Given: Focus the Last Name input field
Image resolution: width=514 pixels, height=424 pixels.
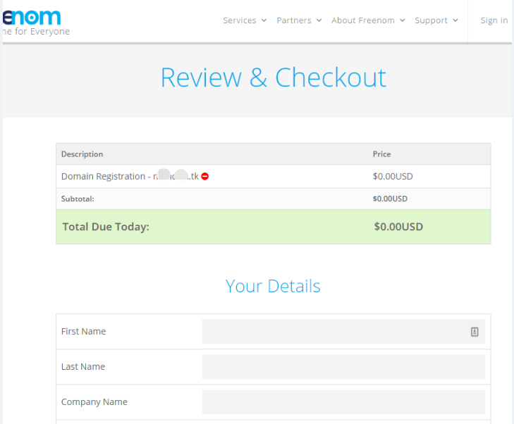Looking at the screenshot, I should (x=343, y=367).
